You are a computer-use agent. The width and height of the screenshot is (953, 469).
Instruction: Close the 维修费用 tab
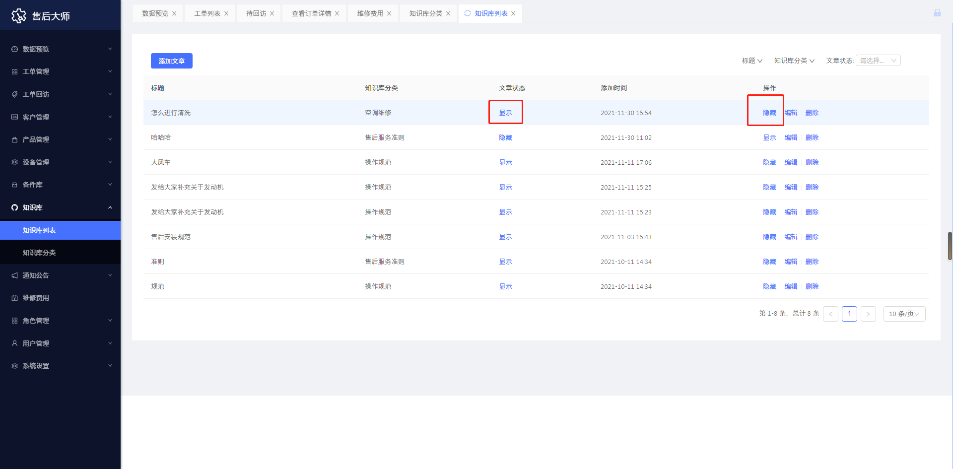pos(389,14)
